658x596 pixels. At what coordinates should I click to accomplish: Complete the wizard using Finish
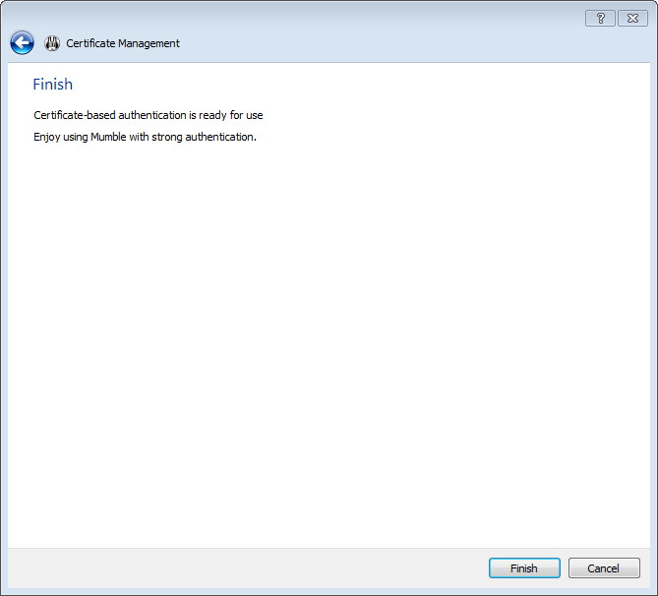pos(524,568)
